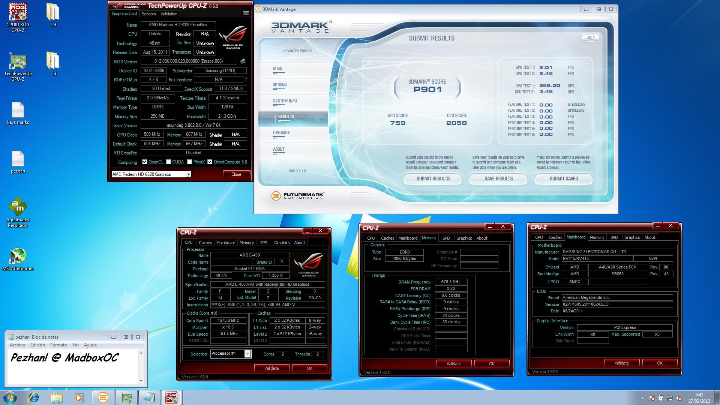
Task: Open About tab in first CPU-Z window
Action: pyautogui.click(x=299, y=243)
